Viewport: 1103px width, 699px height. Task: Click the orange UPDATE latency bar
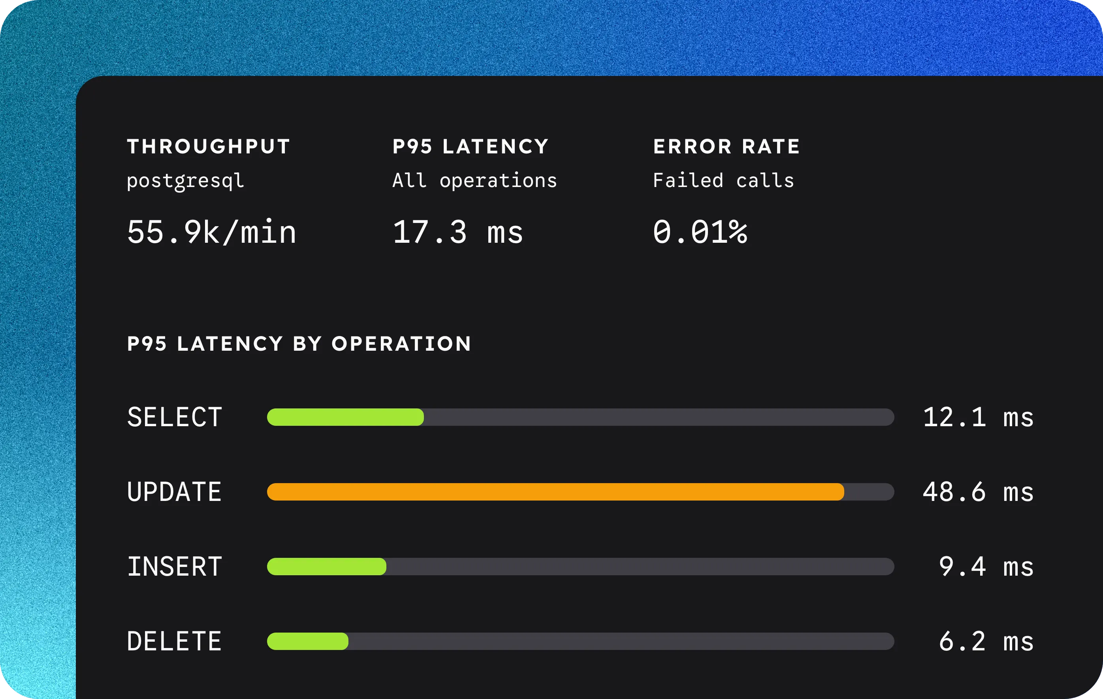coord(555,492)
